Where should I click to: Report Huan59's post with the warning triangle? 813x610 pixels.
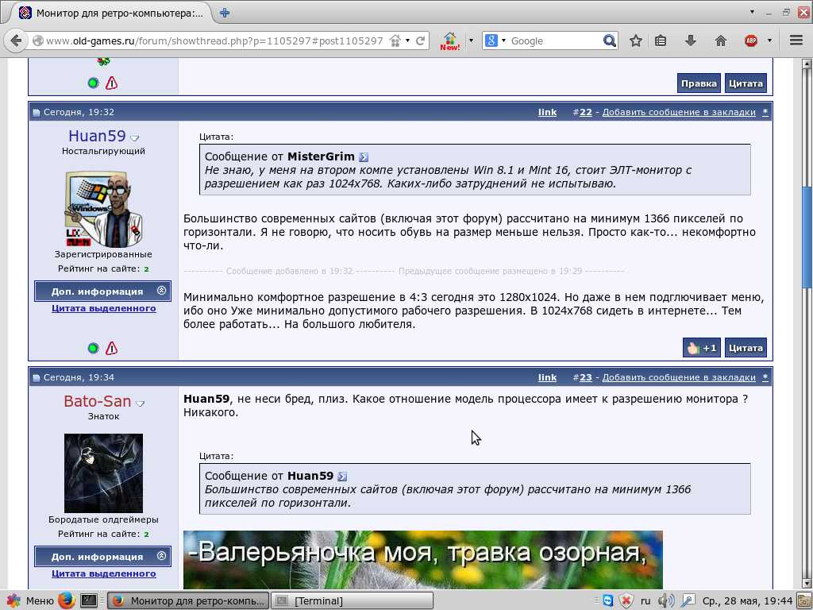point(111,348)
